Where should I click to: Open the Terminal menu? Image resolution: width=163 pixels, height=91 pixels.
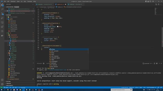pos(30,2)
